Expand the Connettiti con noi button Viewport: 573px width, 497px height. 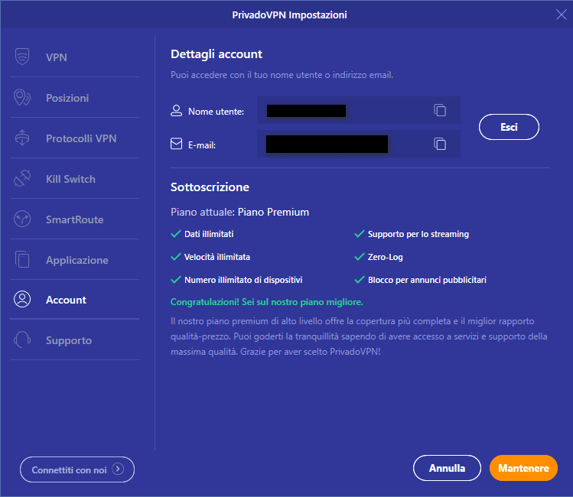[77, 469]
